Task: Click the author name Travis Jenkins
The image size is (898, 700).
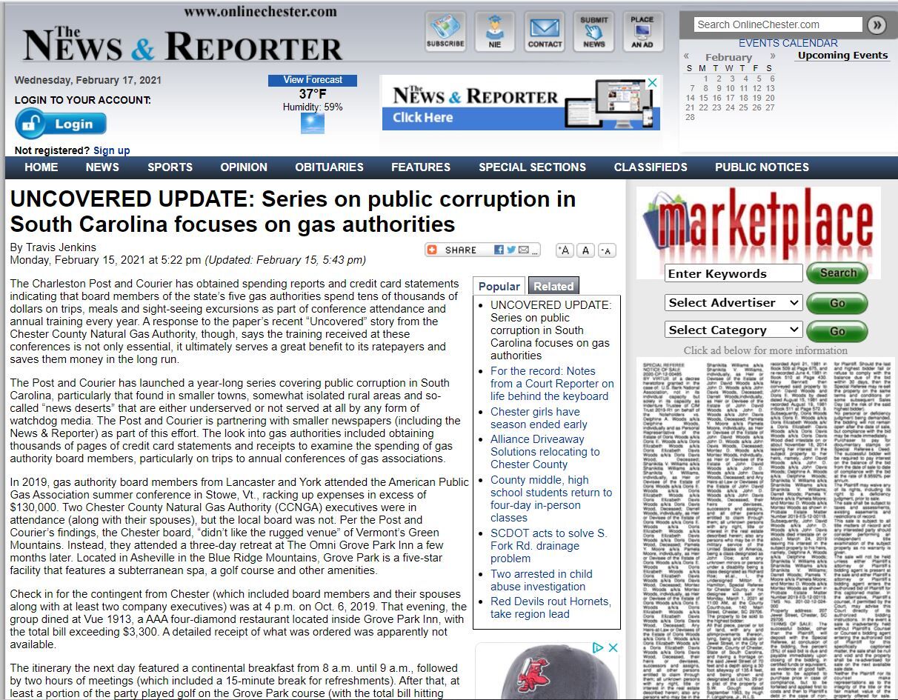Action: [61, 247]
